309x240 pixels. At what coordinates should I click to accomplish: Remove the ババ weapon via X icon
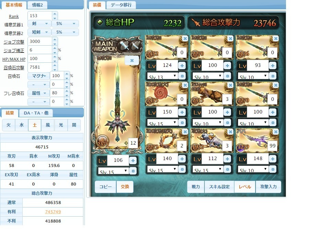(276, 132)
